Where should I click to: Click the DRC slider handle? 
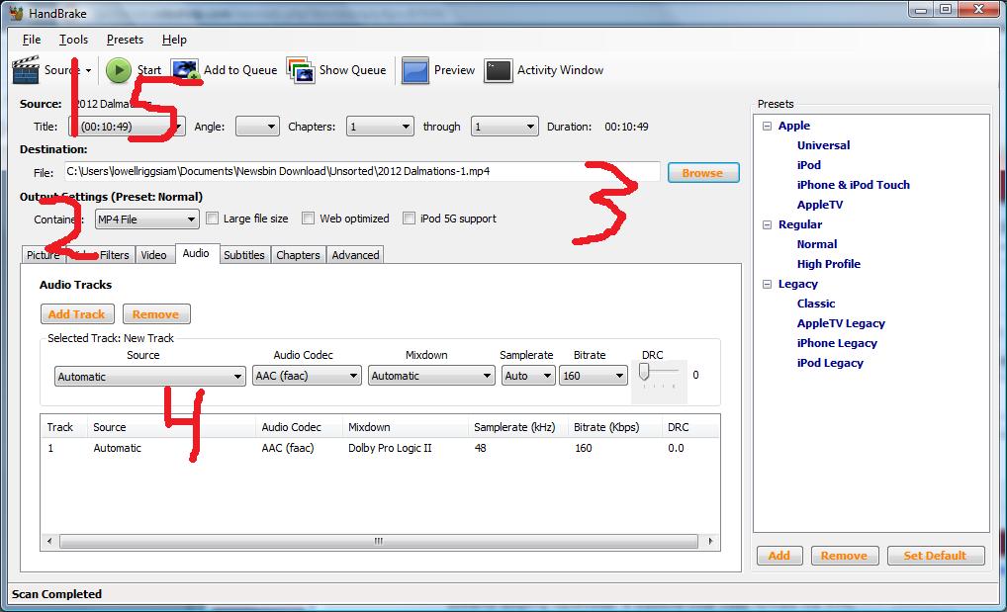coord(644,371)
